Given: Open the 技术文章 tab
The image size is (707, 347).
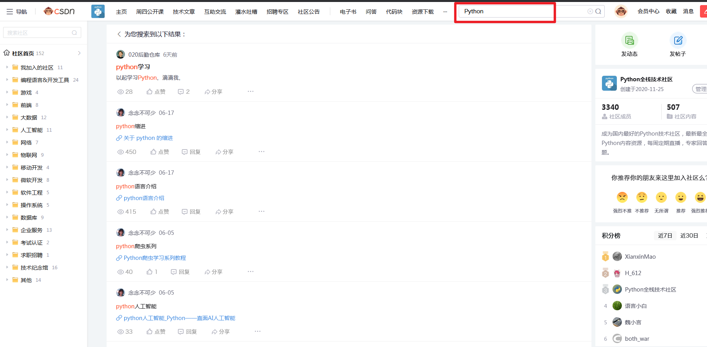Looking at the screenshot, I should pos(184,12).
